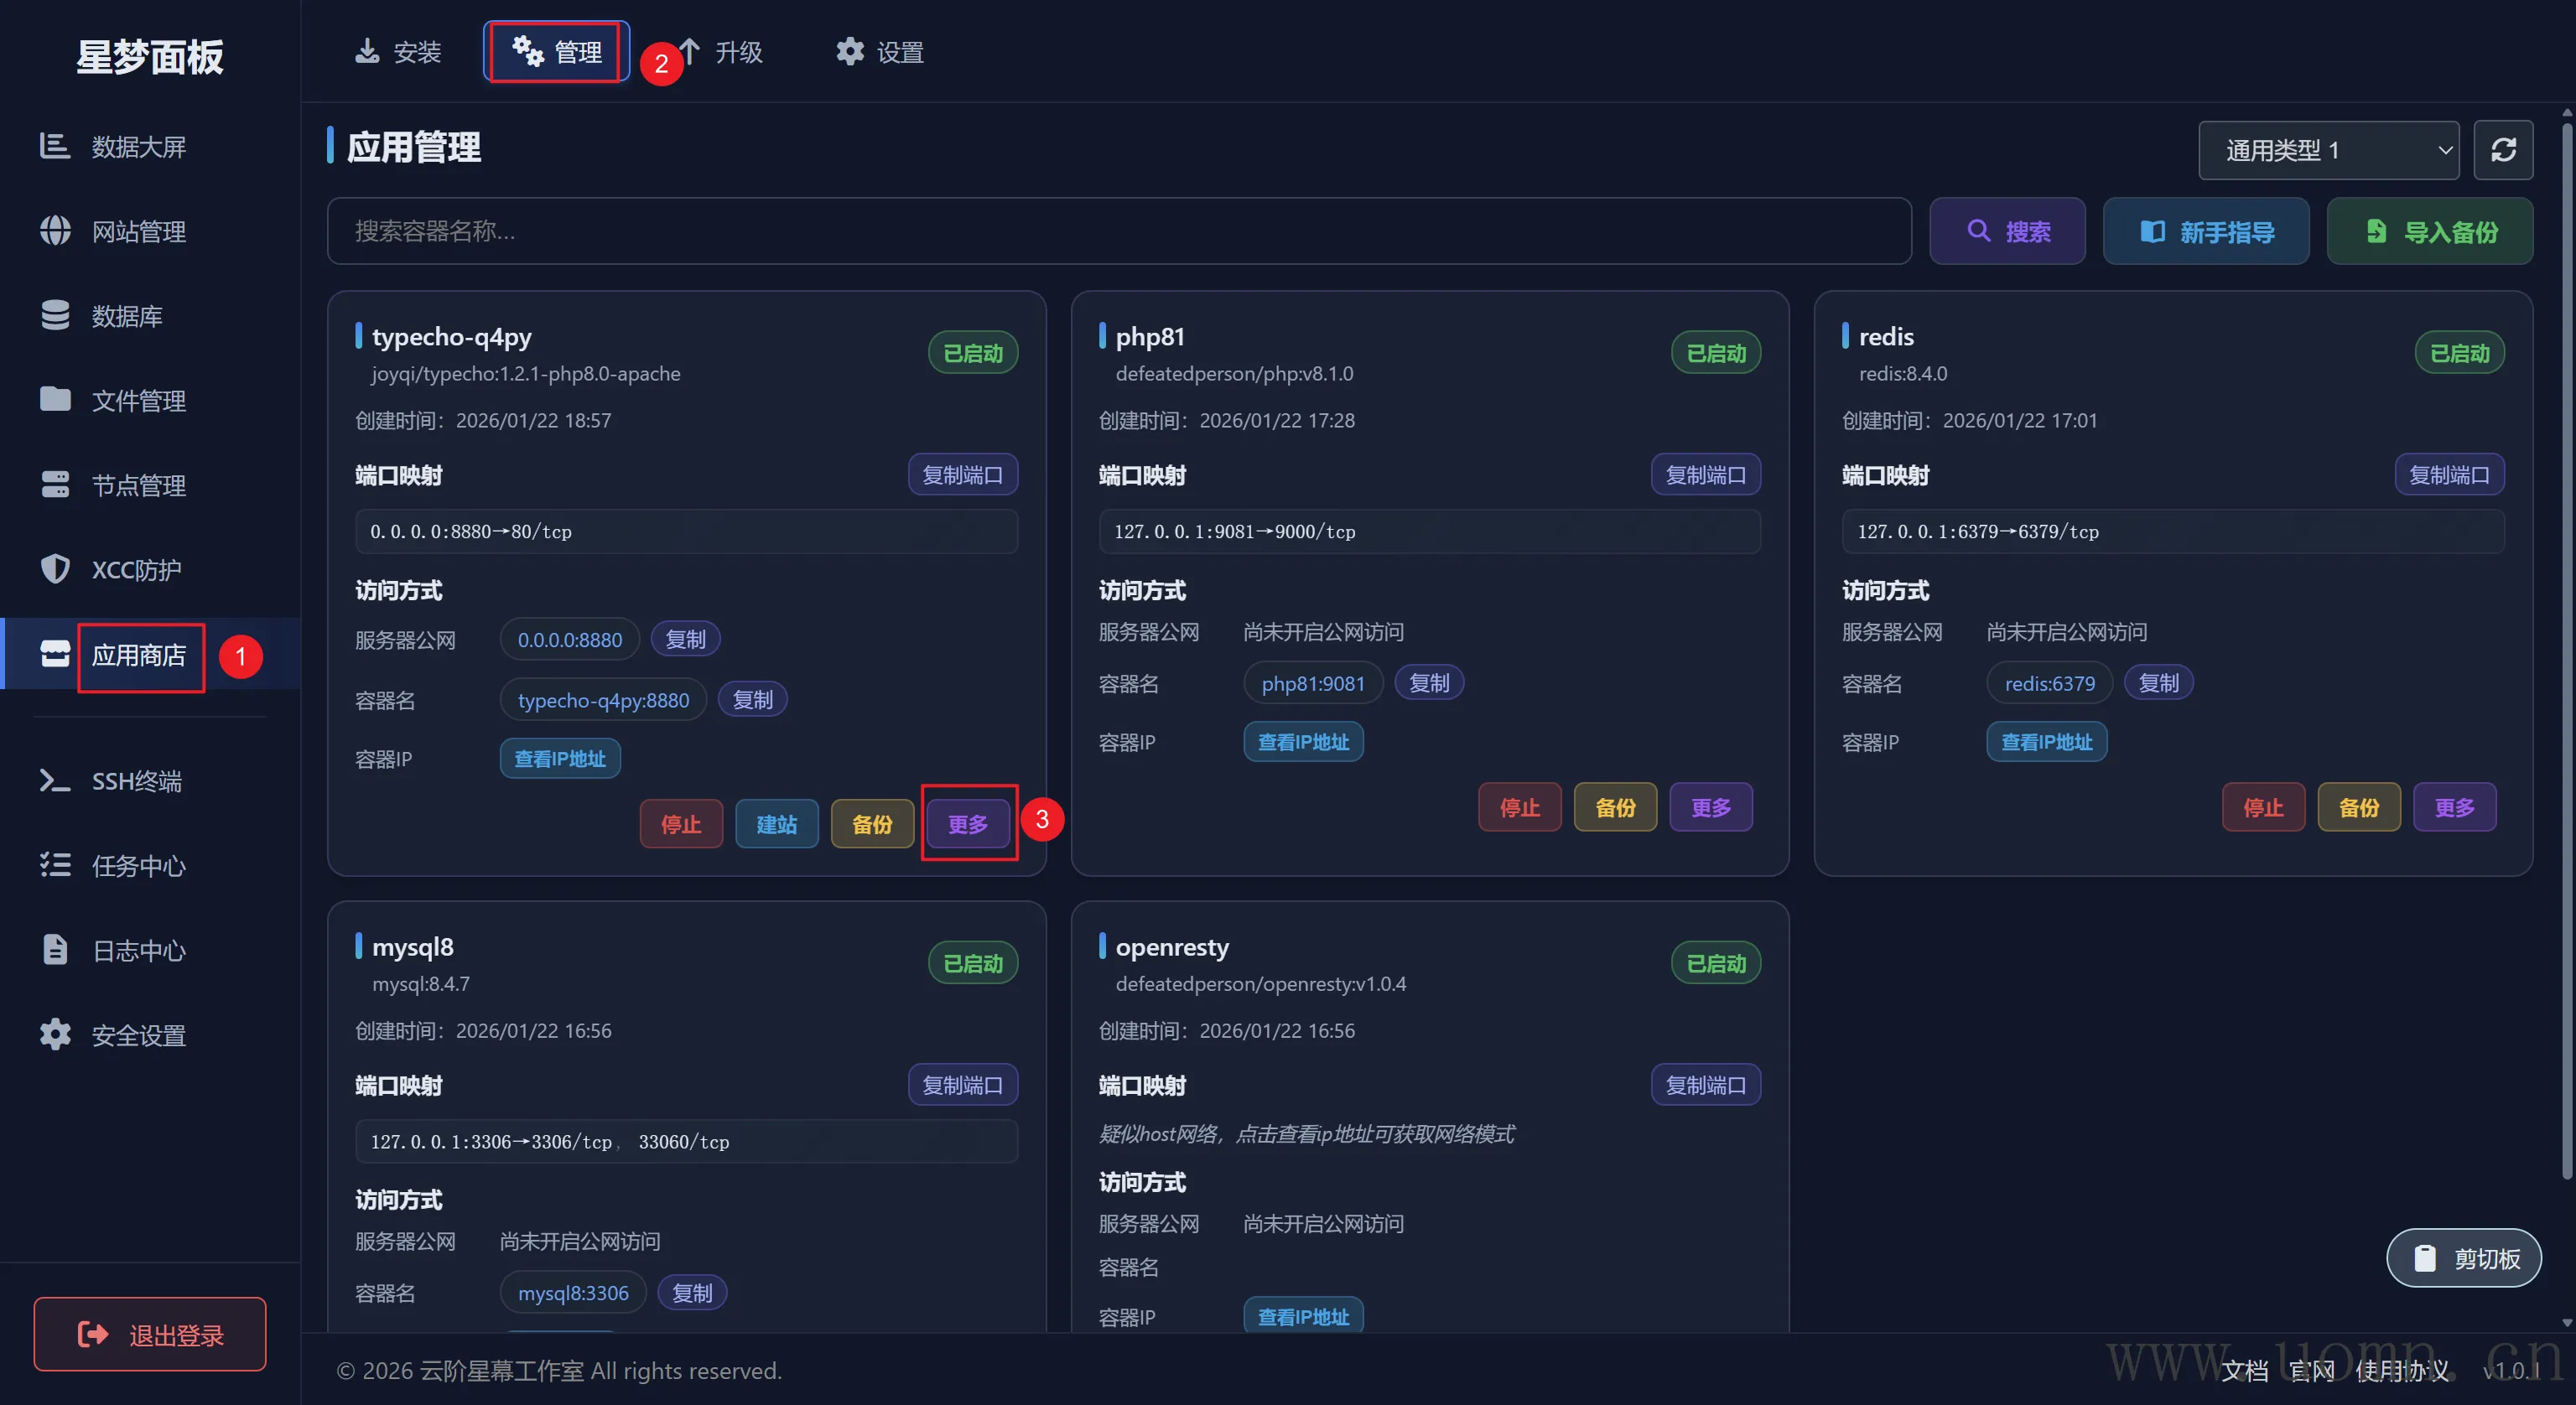Click the refresh icon beside type dropdown
The height and width of the screenshot is (1405, 2576).
[2502, 150]
